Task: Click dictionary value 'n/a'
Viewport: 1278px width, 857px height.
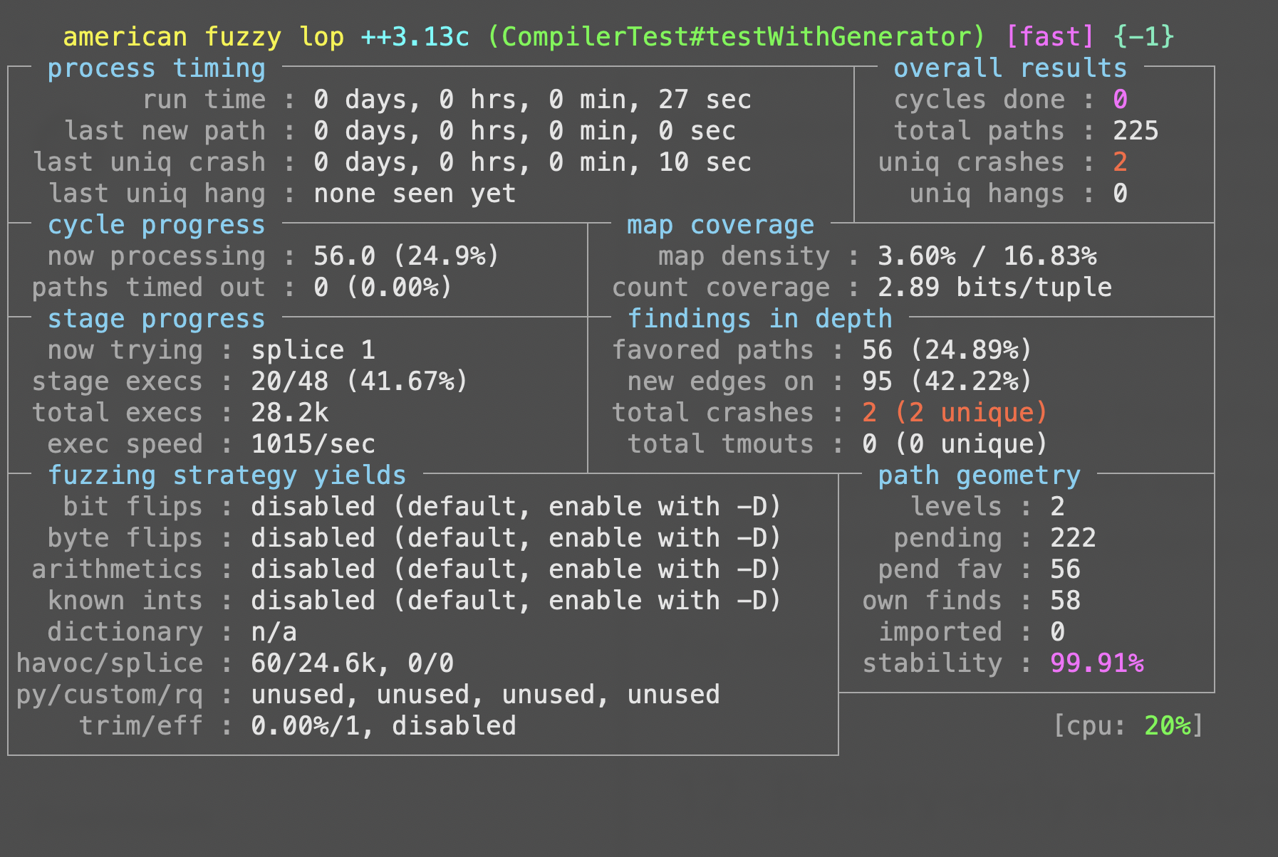Action: pos(274,632)
